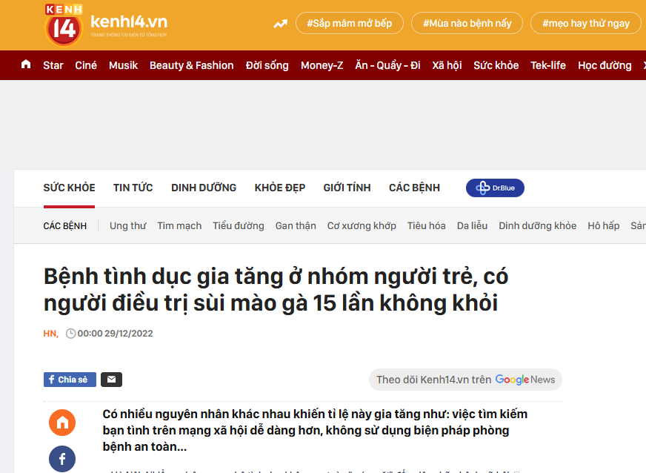Select the Giới tính tab
The image size is (646, 473).
click(x=347, y=188)
